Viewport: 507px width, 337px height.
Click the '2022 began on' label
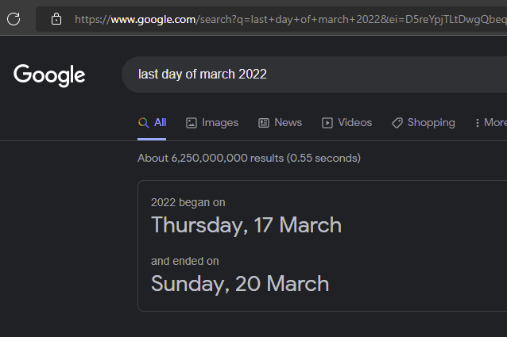[188, 202]
